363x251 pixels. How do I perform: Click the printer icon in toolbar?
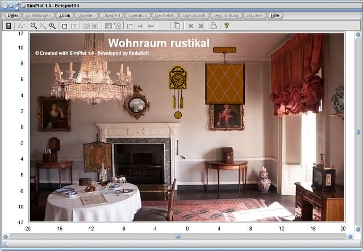(214, 26)
